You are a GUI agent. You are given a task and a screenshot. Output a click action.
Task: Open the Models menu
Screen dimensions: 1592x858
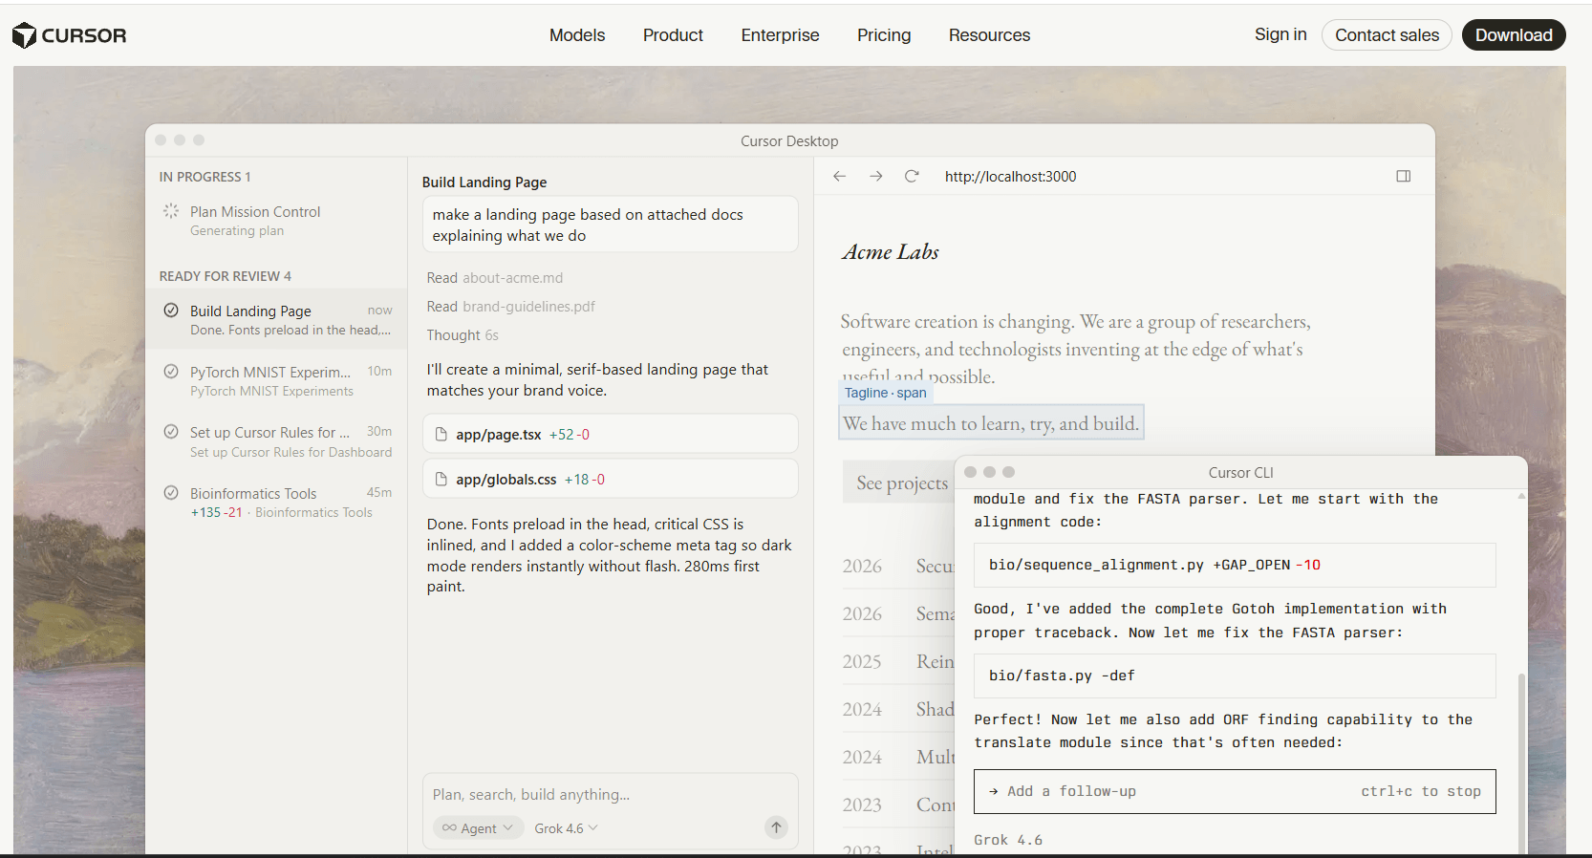coord(577,35)
